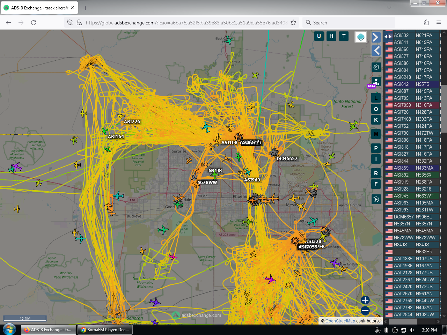This screenshot has height=335, width=447.
Task: Select the N678WW table row
Action: pos(413,238)
